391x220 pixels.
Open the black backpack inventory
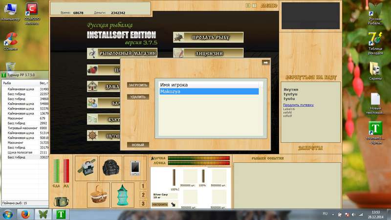coord(110,168)
